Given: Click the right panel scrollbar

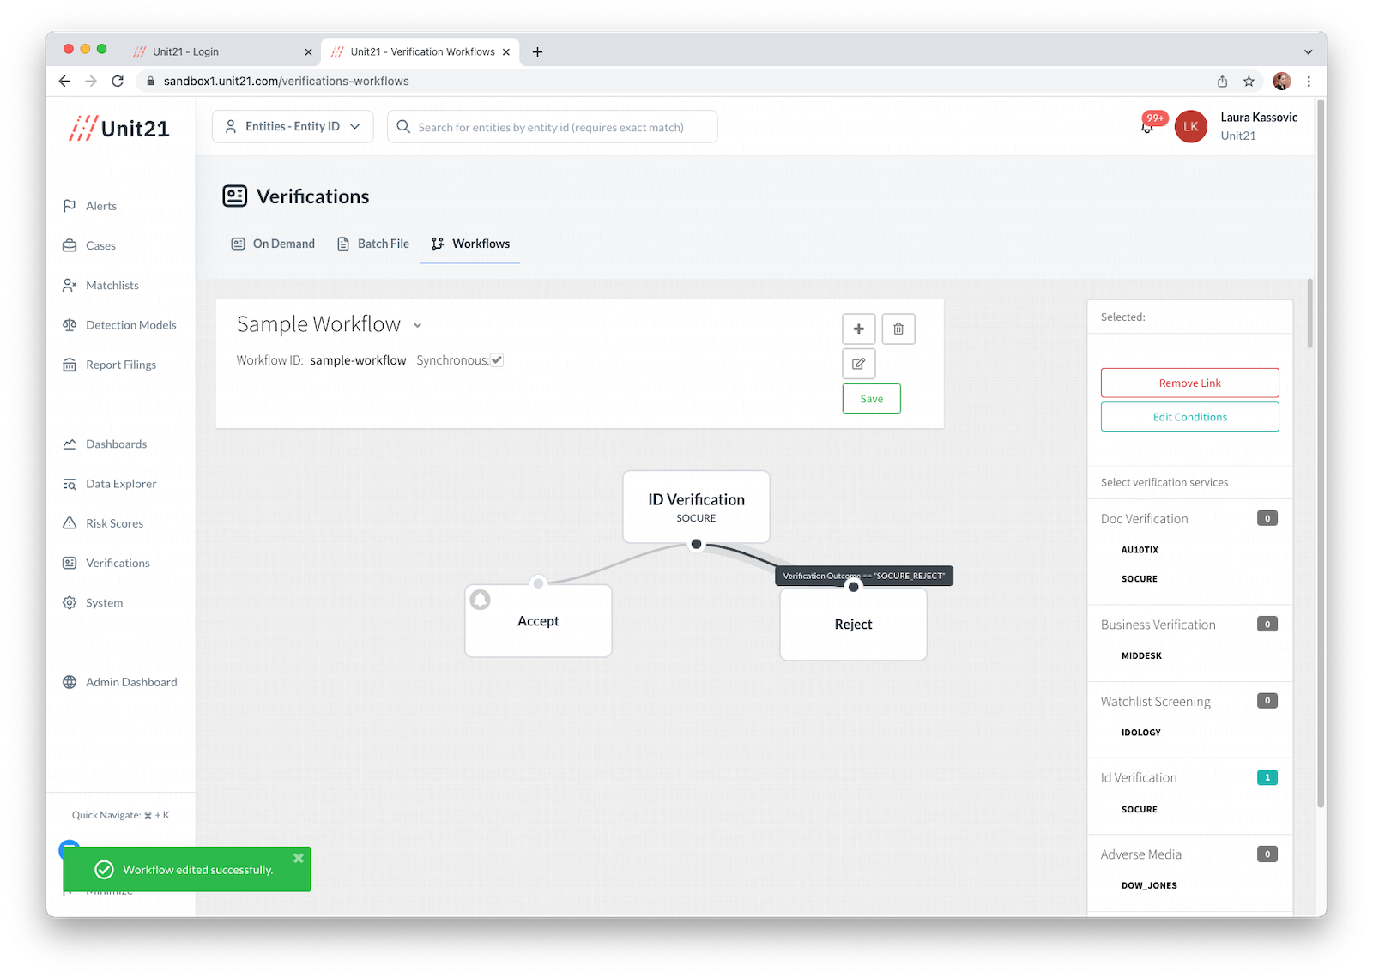Looking at the screenshot, I should pyautogui.click(x=1309, y=313).
